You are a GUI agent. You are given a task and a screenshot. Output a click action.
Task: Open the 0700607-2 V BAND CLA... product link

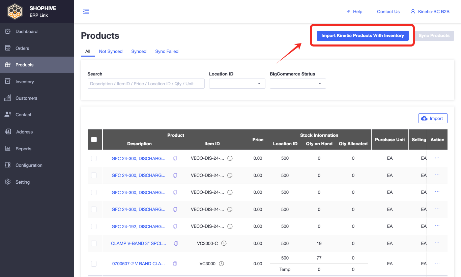tap(139, 264)
